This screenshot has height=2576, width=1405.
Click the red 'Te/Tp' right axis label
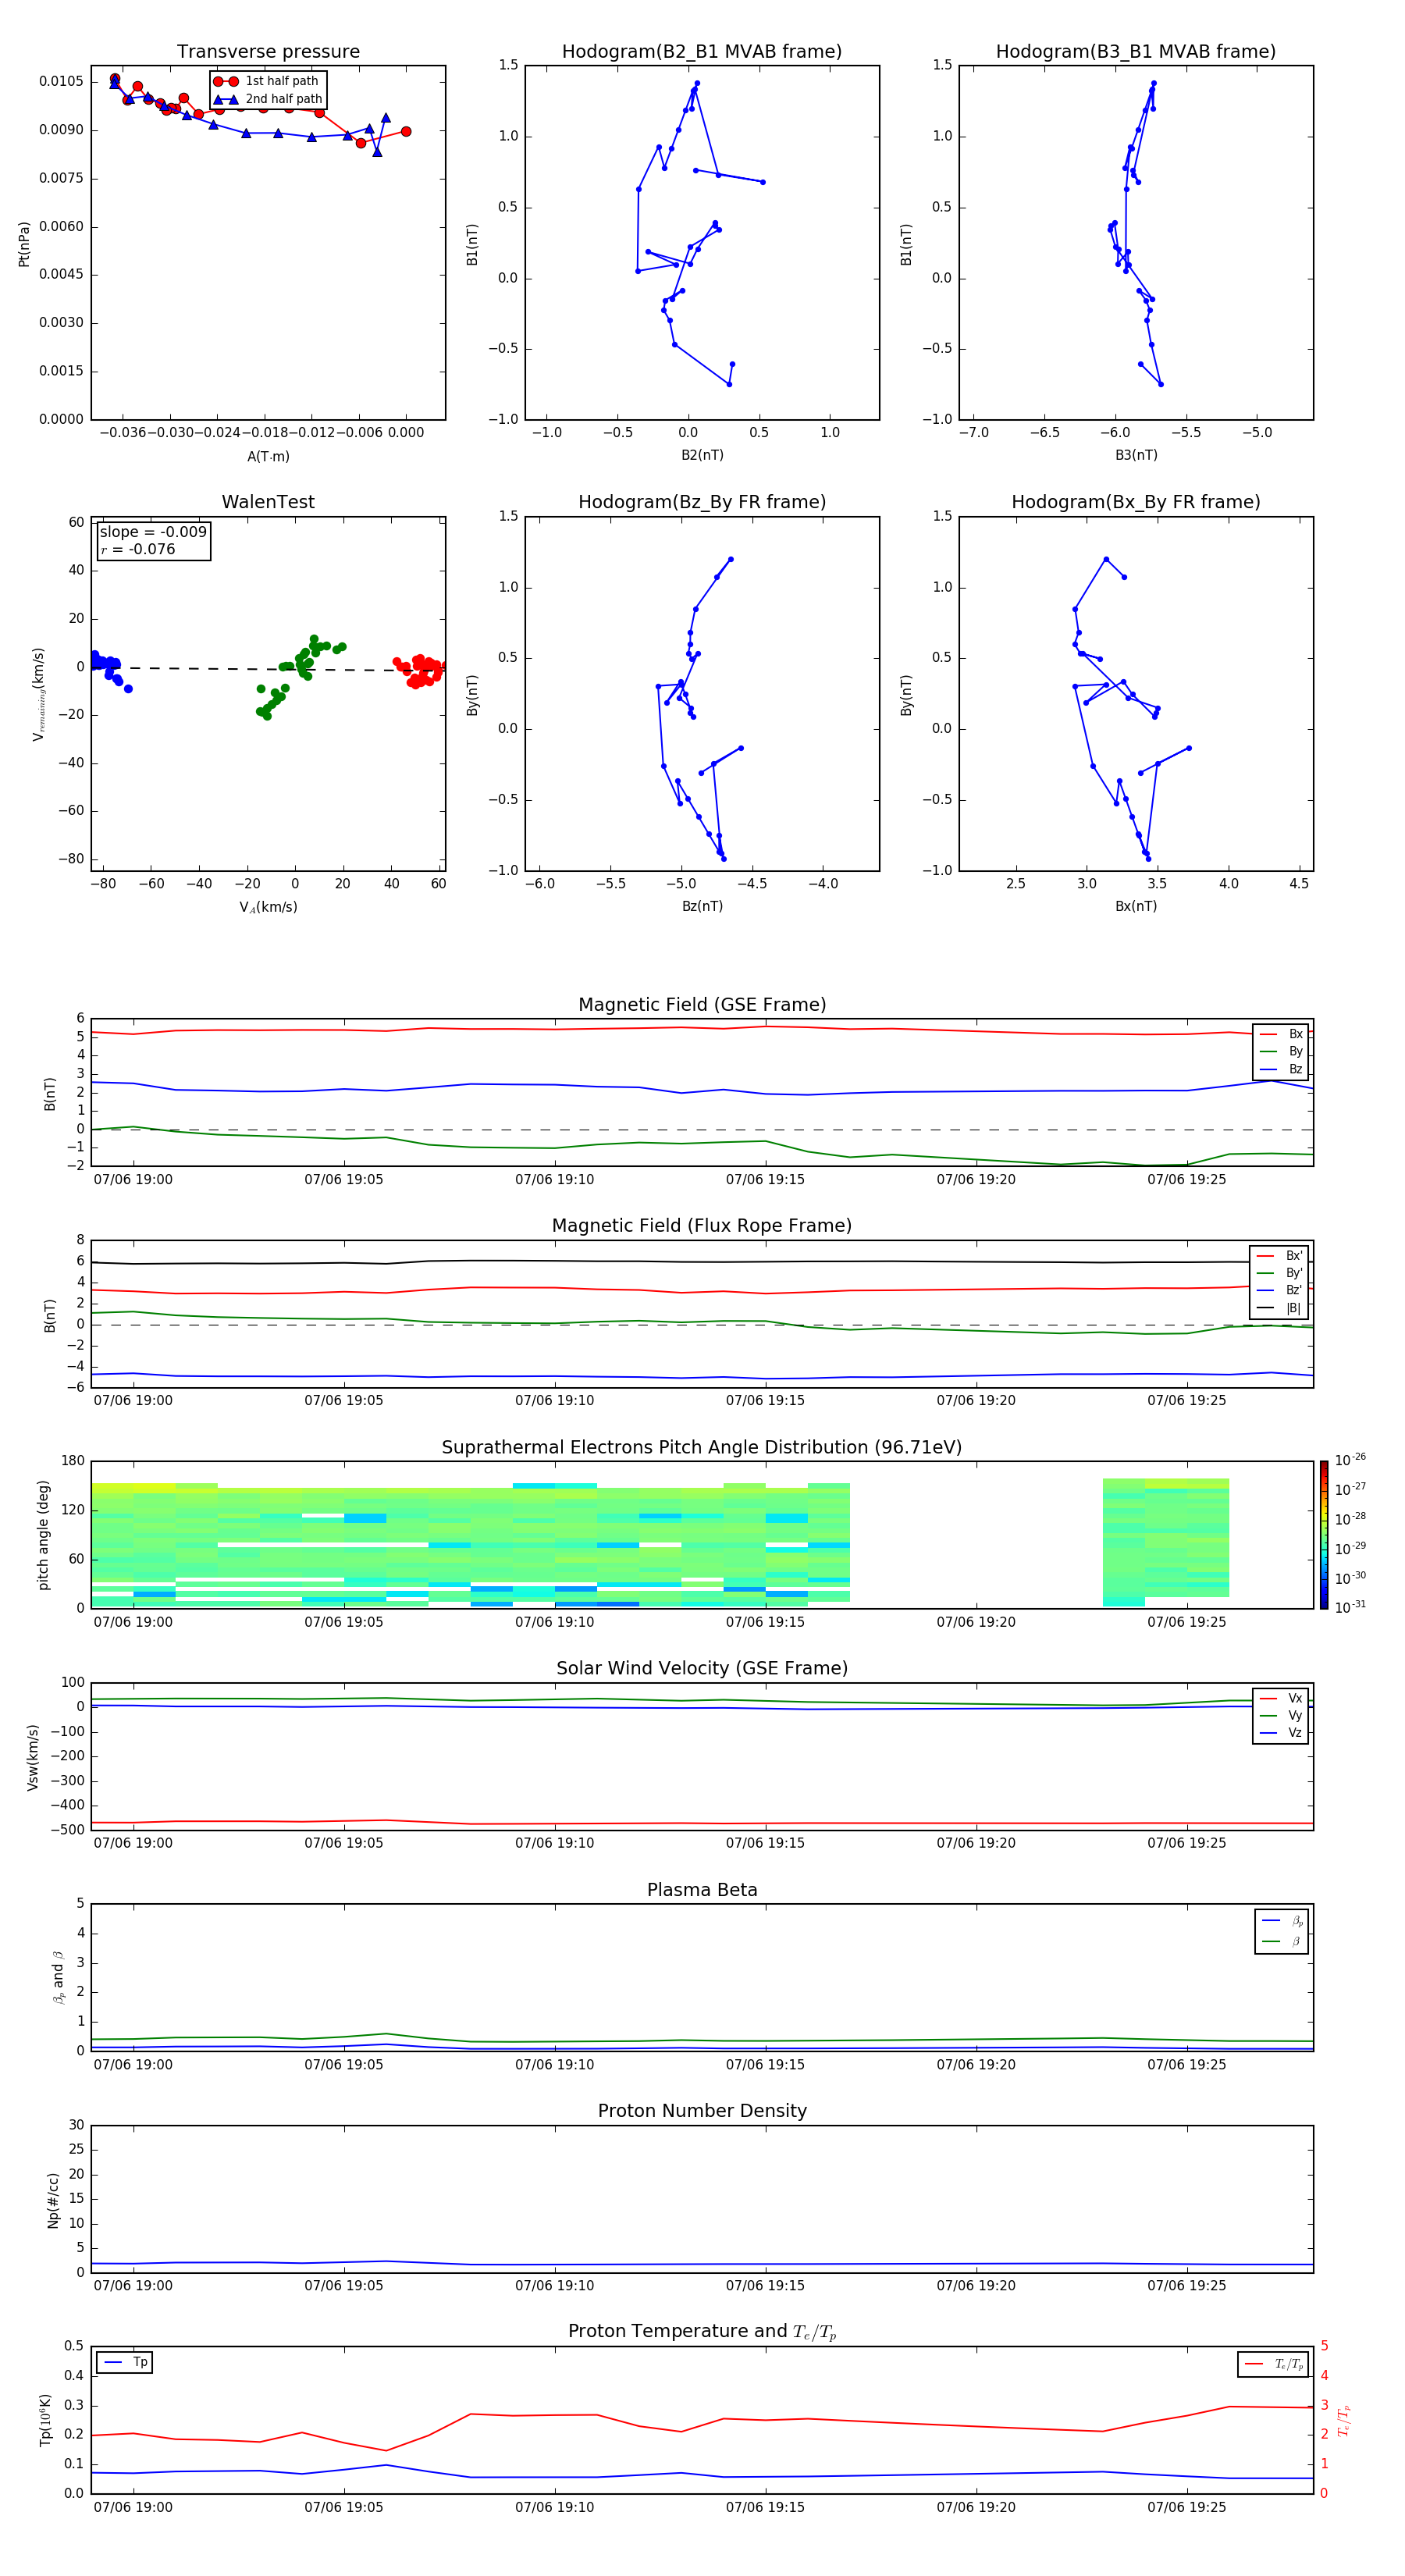point(1345,2420)
